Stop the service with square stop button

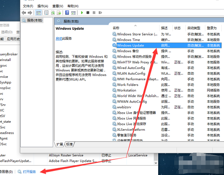(x=88, y=13)
